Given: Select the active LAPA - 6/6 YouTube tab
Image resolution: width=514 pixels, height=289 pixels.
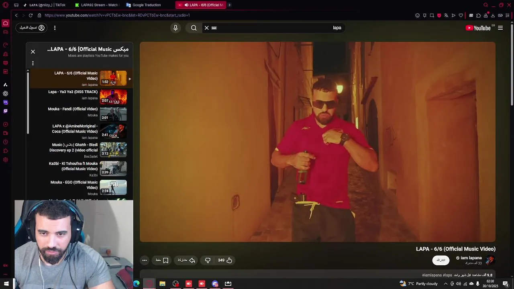Looking at the screenshot, I should tap(201, 5).
